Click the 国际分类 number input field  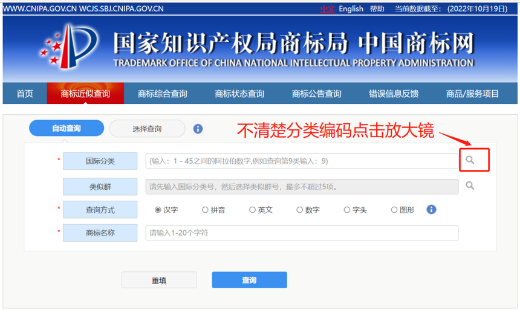[x=302, y=161]
